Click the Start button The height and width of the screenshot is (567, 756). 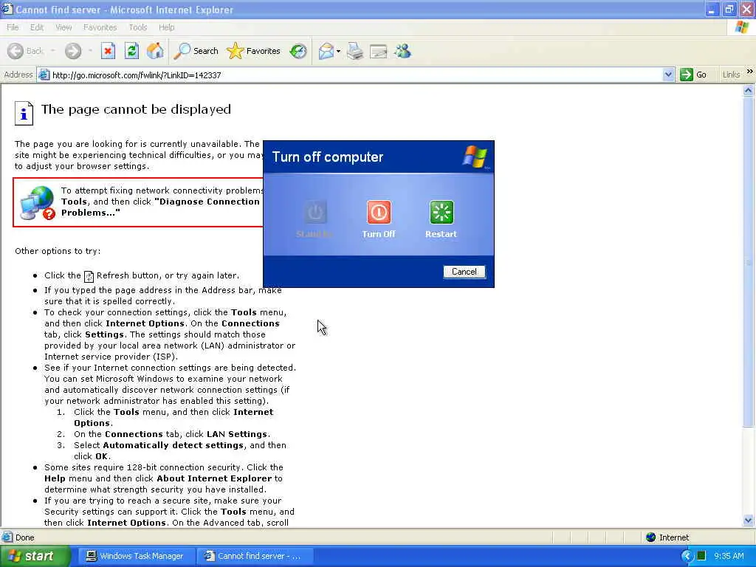[35, 556]
